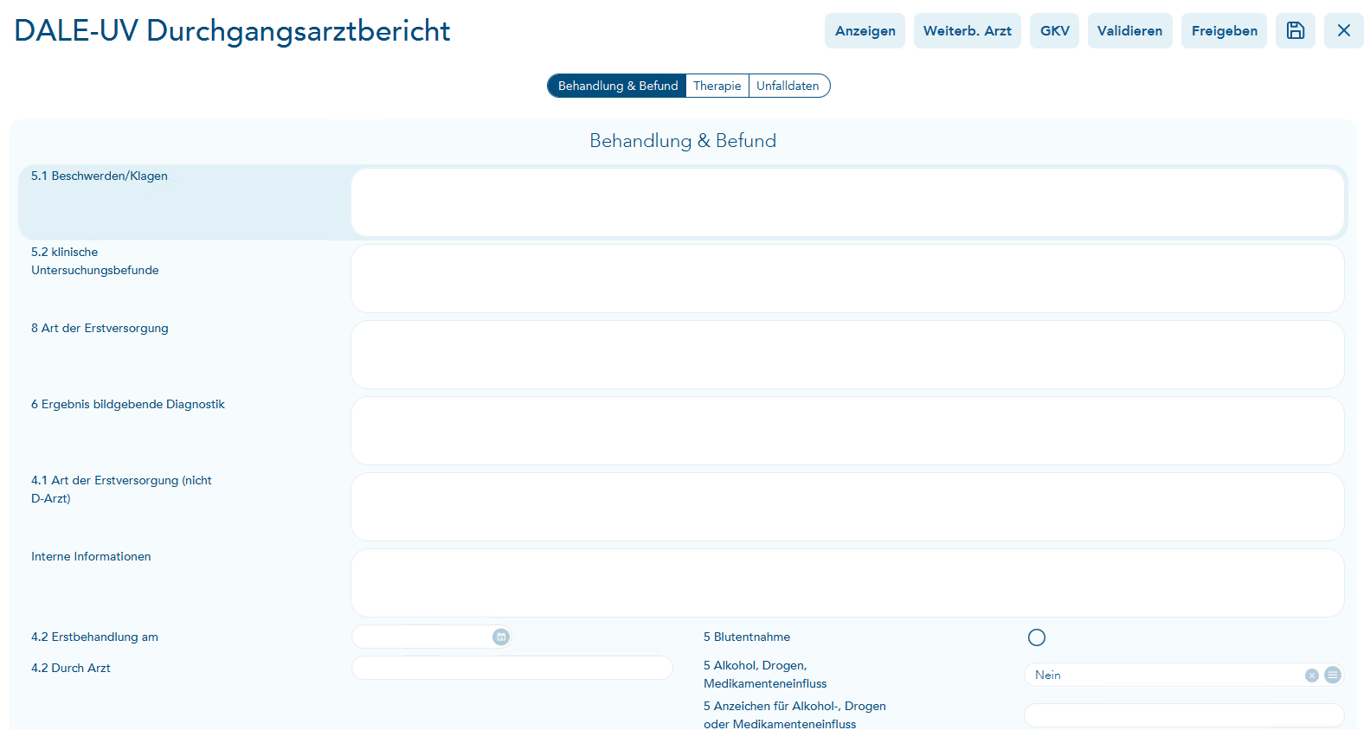Focus the Interne Informationen text area
The height and width of the screenshot is (730, 1370).
(x=847, y=583)
